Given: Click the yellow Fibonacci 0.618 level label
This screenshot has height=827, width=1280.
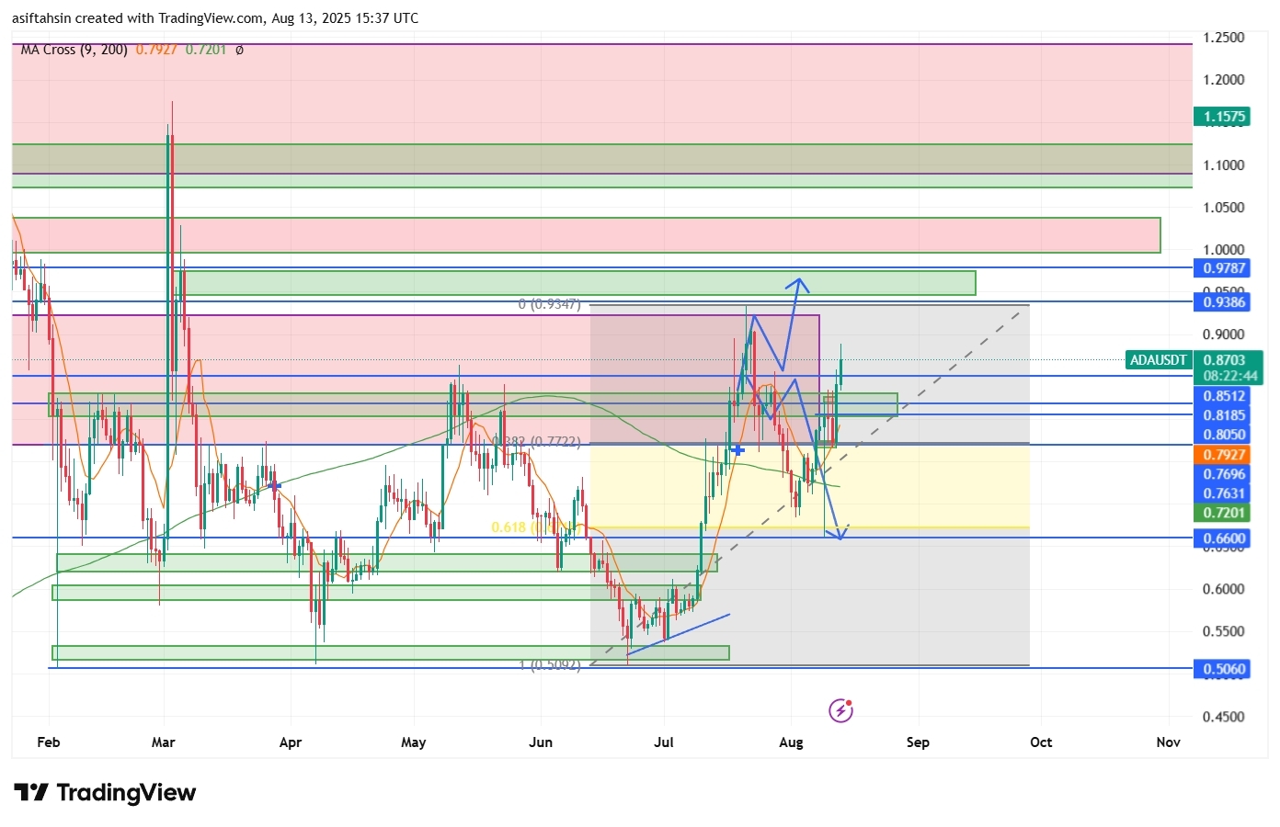Looking at the screenshot, I should (x=534, y=527).
